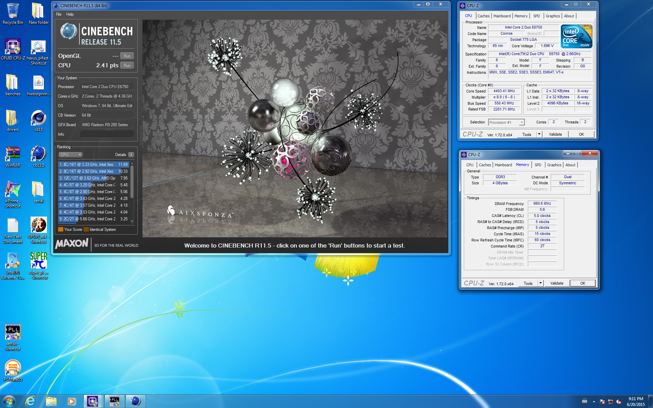Click Validate in top CPU-Z window
The image size is (653, 408).
[x=555, y=135]
